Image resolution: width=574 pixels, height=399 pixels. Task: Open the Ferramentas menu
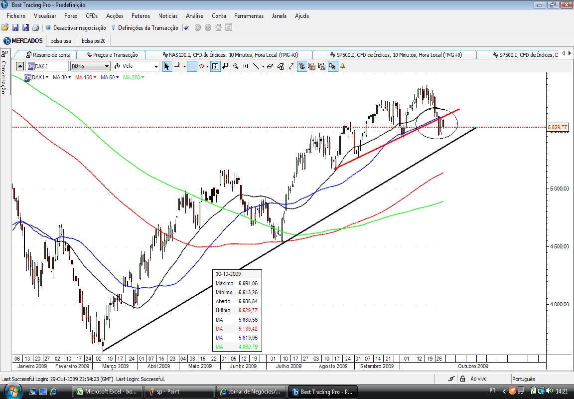[249, 16]
